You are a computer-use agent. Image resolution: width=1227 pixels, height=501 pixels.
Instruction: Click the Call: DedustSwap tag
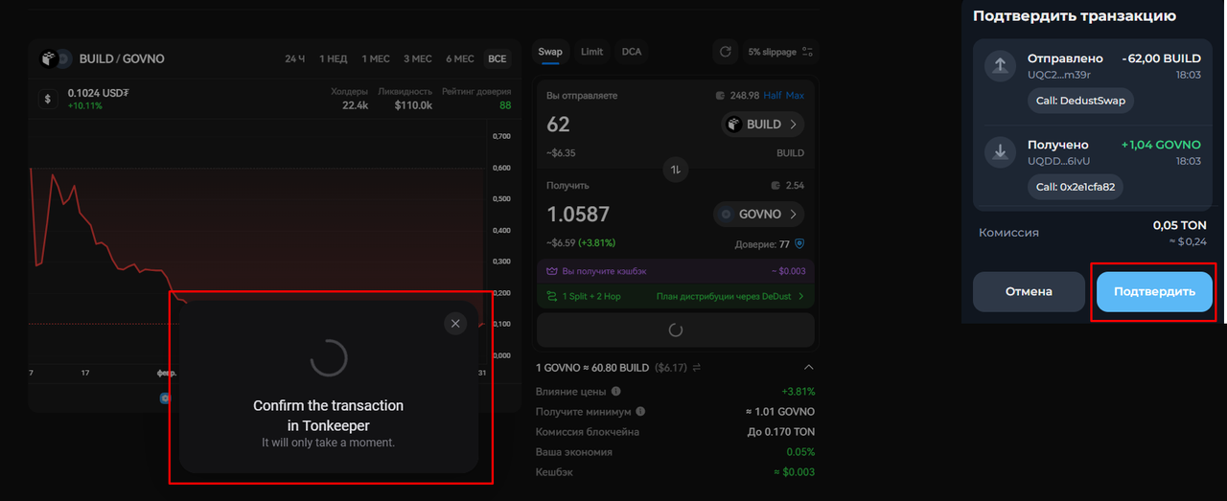(x=1082, y=101)
